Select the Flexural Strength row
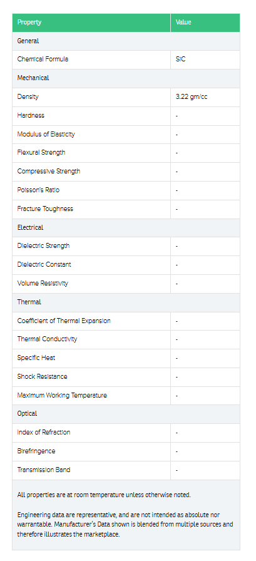The height and width of the screenshot is (561, 256). coord(126,153)
